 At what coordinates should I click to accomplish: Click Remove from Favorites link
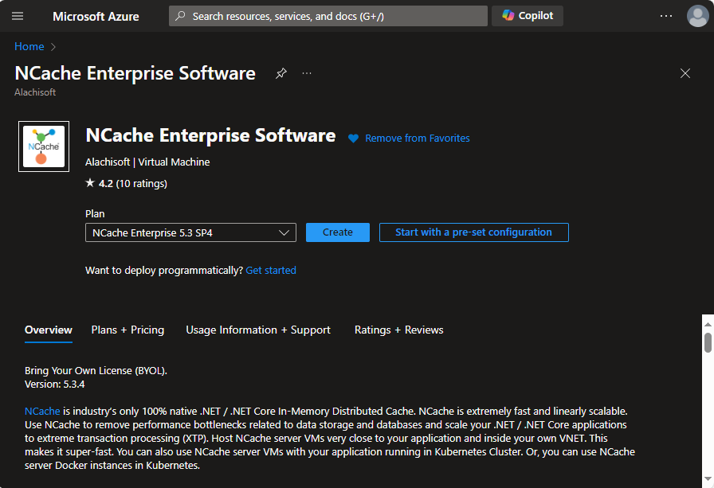[417, 139]
